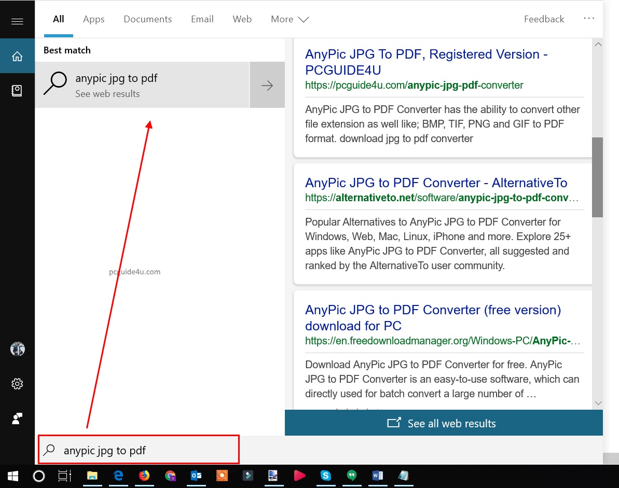619x488 pixels.
Task: Click the search box with anypic text
Action: click(x=139, y=450)
